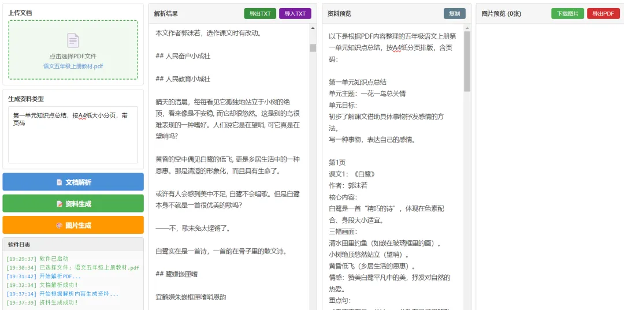
Task: Click heading ## 人民教育小城社
Action: tap(183, 79)
